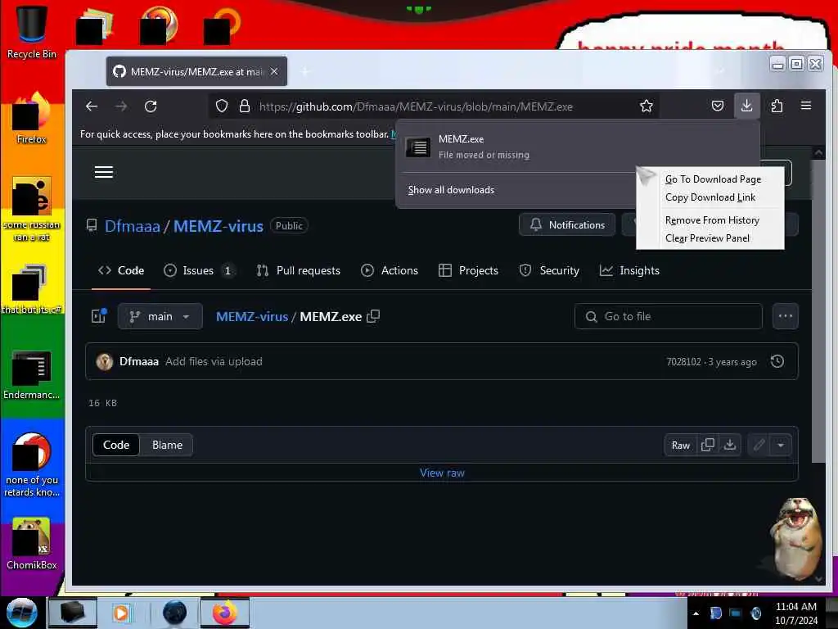Click the Dfmaaa commit author name

click(139, 361)
